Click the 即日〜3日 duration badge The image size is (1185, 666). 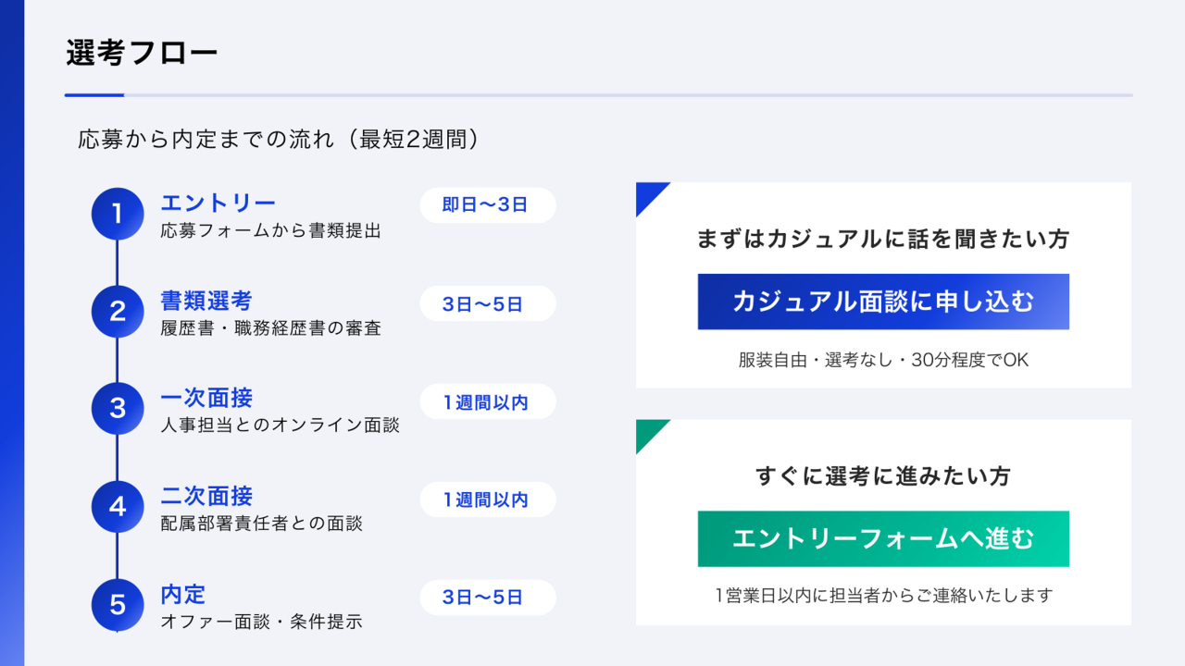[x=488, y=205]
